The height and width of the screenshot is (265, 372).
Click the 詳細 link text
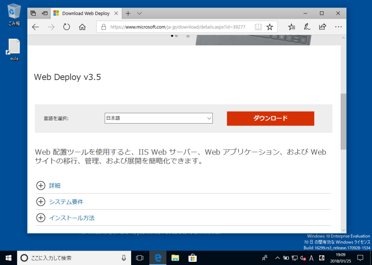[x=54, y=185]
